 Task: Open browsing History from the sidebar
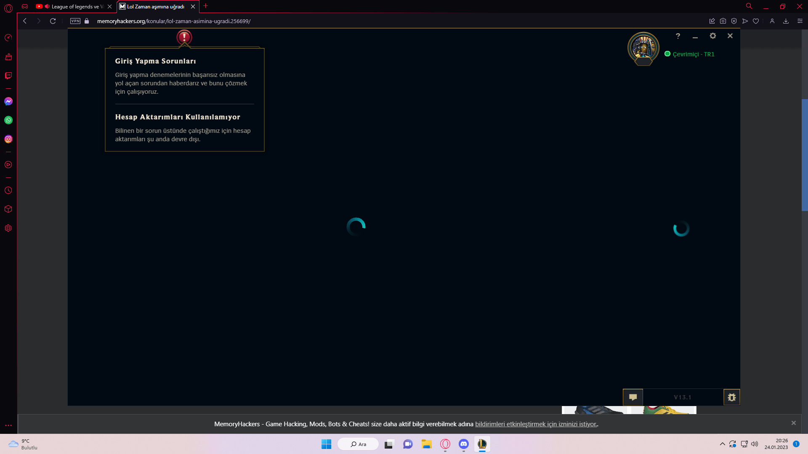point(8,190)
